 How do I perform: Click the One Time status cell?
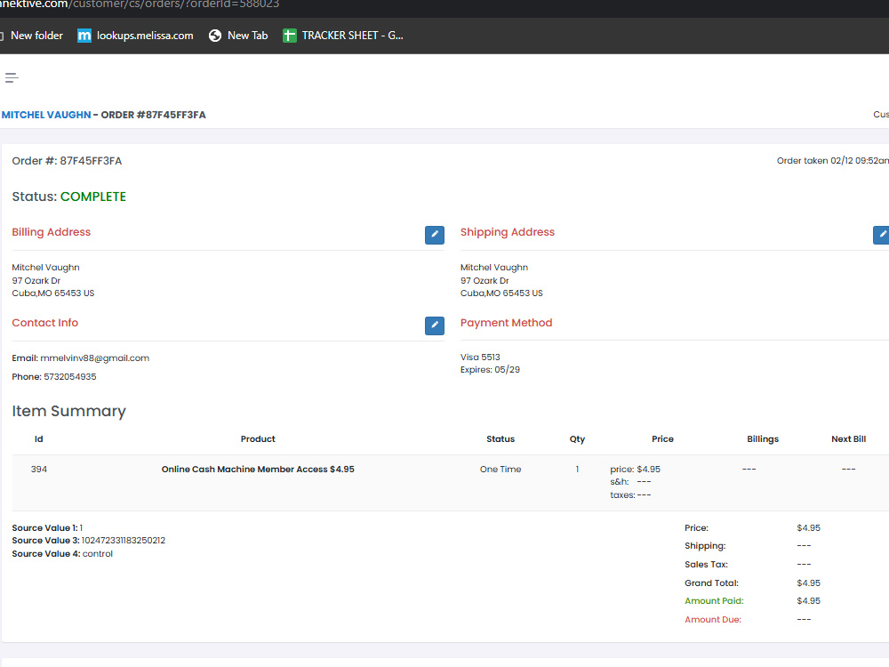click(x=500, y=469)
